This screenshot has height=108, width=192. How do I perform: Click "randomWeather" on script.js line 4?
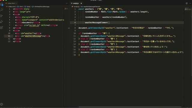coord(92,17)
